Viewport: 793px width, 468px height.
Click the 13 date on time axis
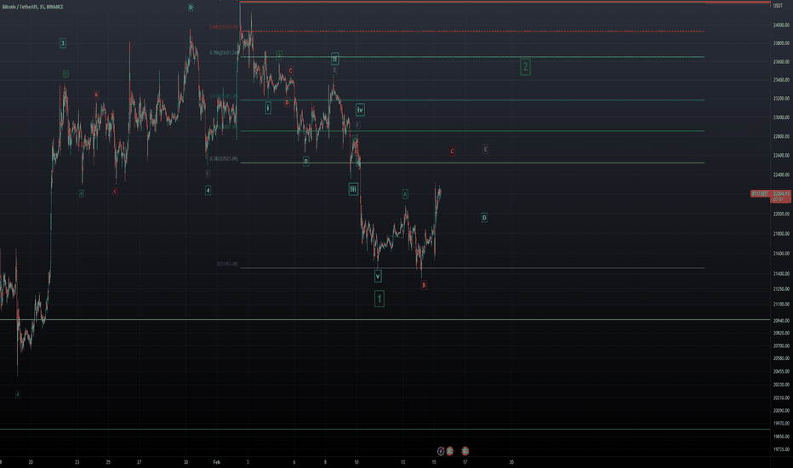pos(402,462)
